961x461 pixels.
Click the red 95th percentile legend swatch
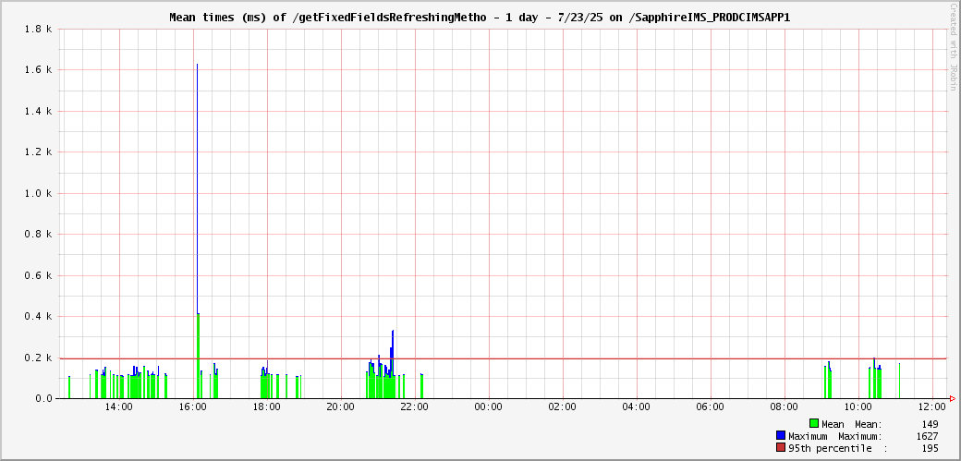(780, 448)
